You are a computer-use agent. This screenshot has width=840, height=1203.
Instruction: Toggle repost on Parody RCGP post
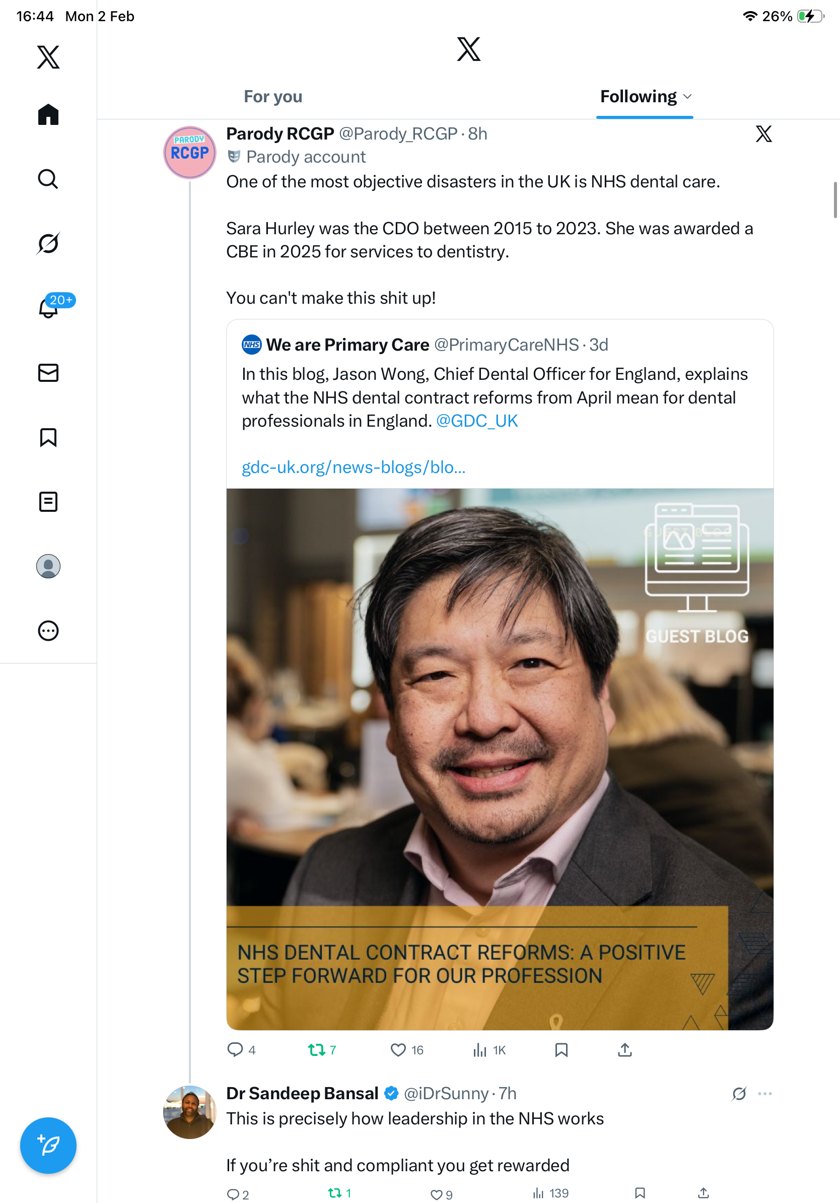[316, 1050]
